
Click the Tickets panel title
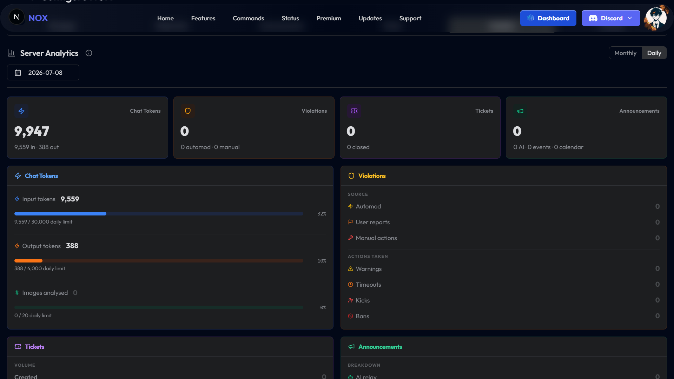[34, 347]
